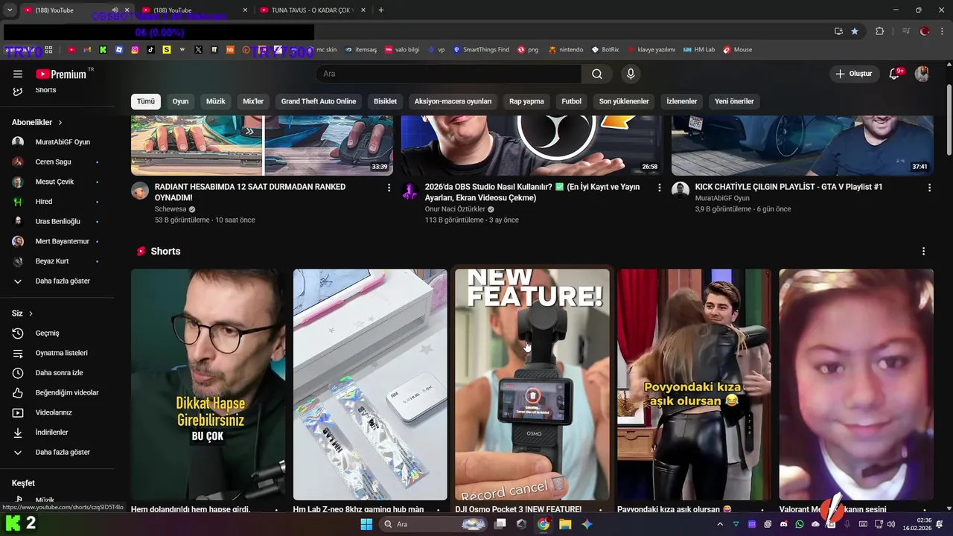The height and width of the screenshot is (536, 953).
Task: Open Uras Benlioğlu subscription channel
Action: coord(57,221)
